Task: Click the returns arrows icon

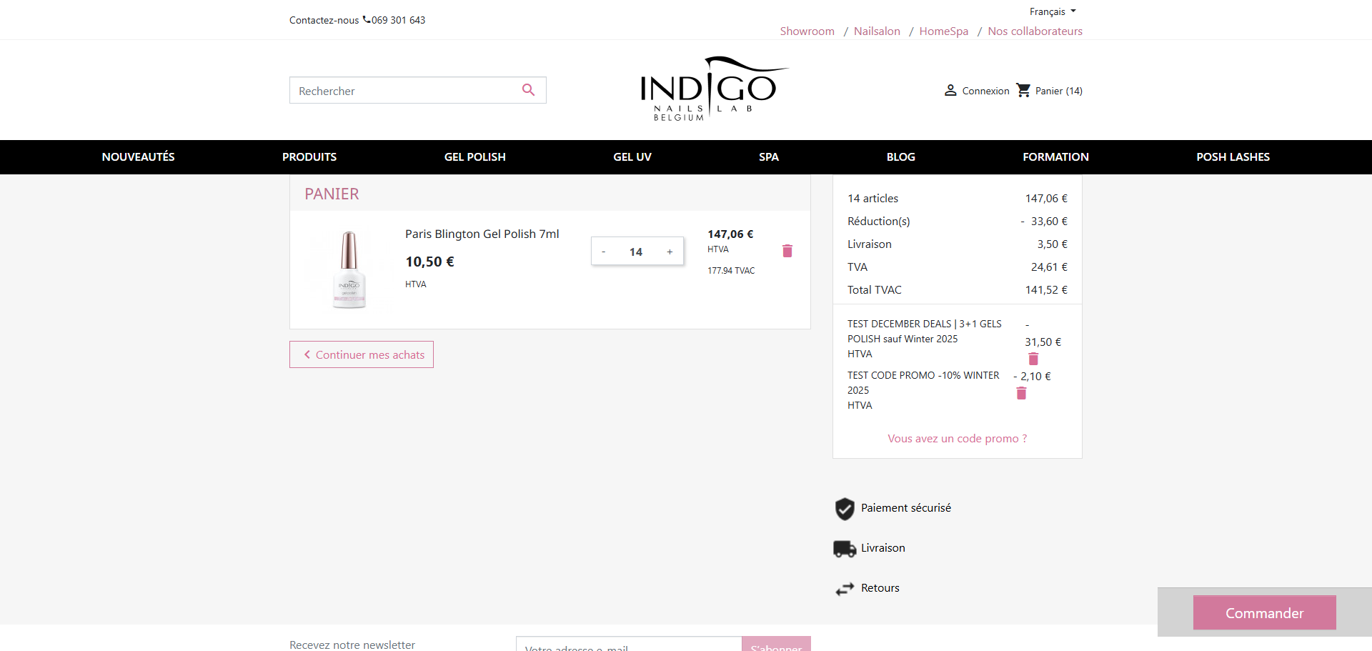Action: coord(845,589)
